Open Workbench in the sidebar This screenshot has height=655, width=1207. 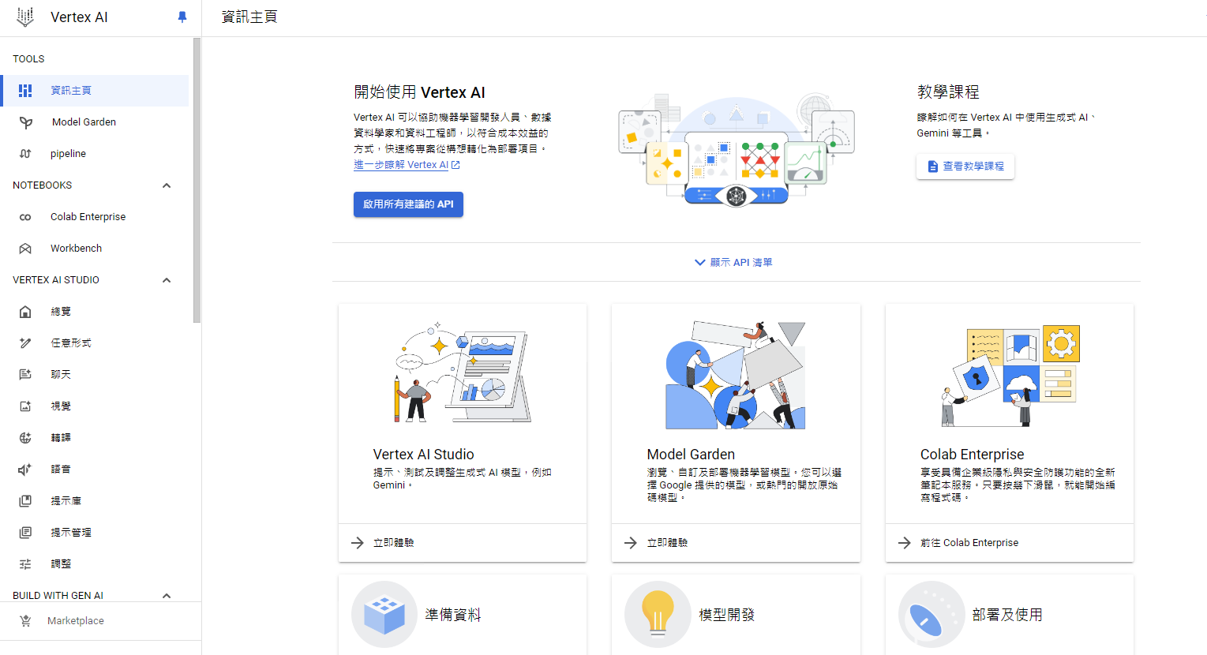[95, 249]
